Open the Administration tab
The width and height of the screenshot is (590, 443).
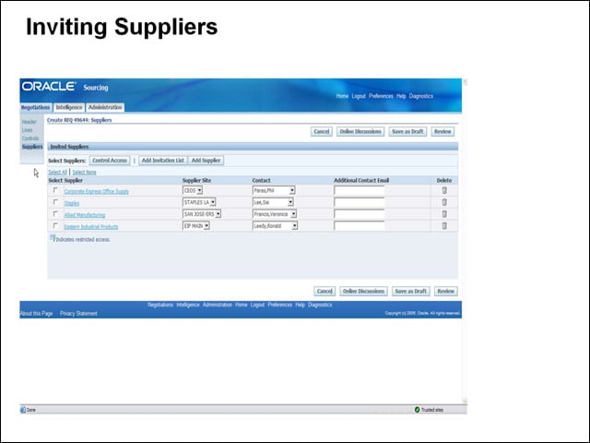[105, 107]
